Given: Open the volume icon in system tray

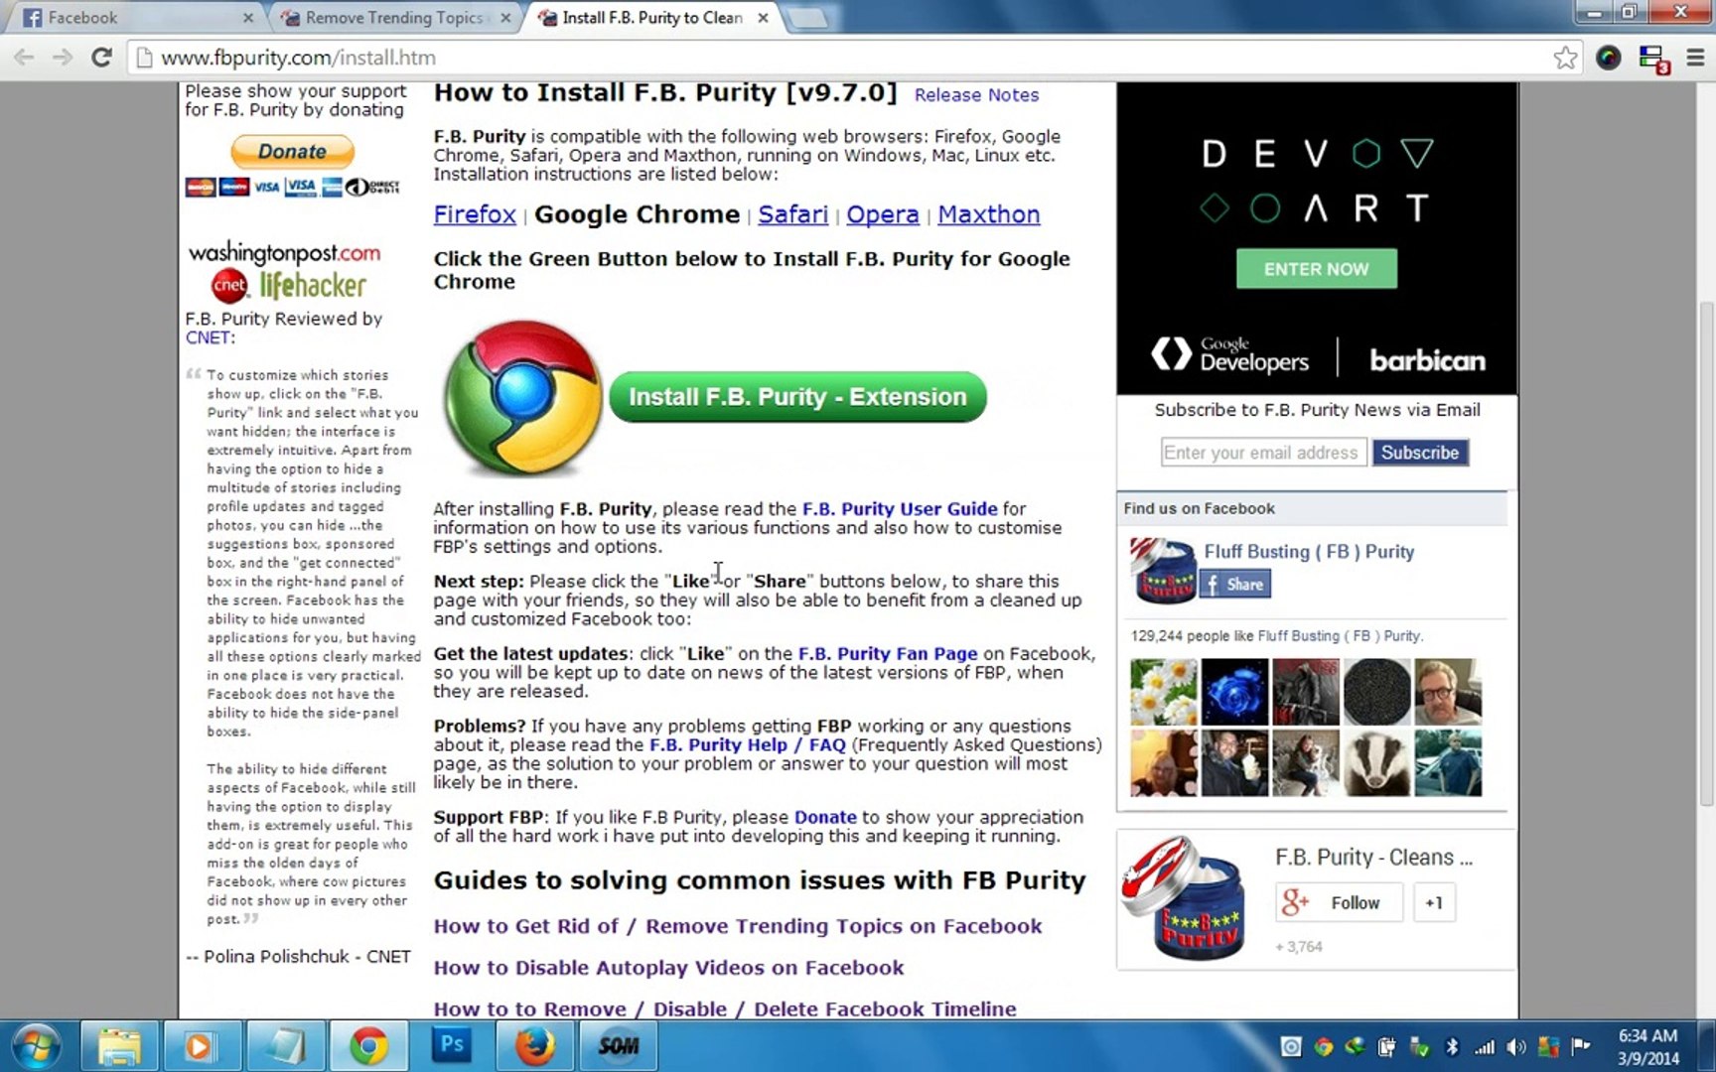Looking at the screenshot, I should (1515, 1046).
